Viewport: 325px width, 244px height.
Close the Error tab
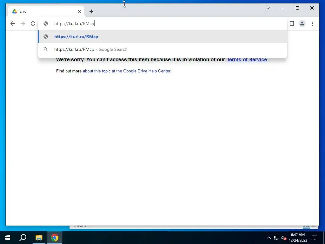[x=79, y=11]
